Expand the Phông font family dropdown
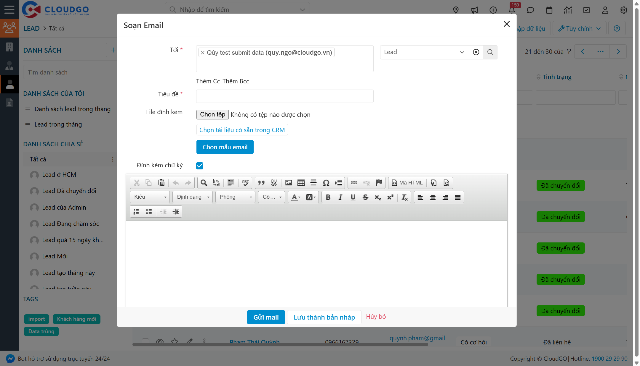 235,197
